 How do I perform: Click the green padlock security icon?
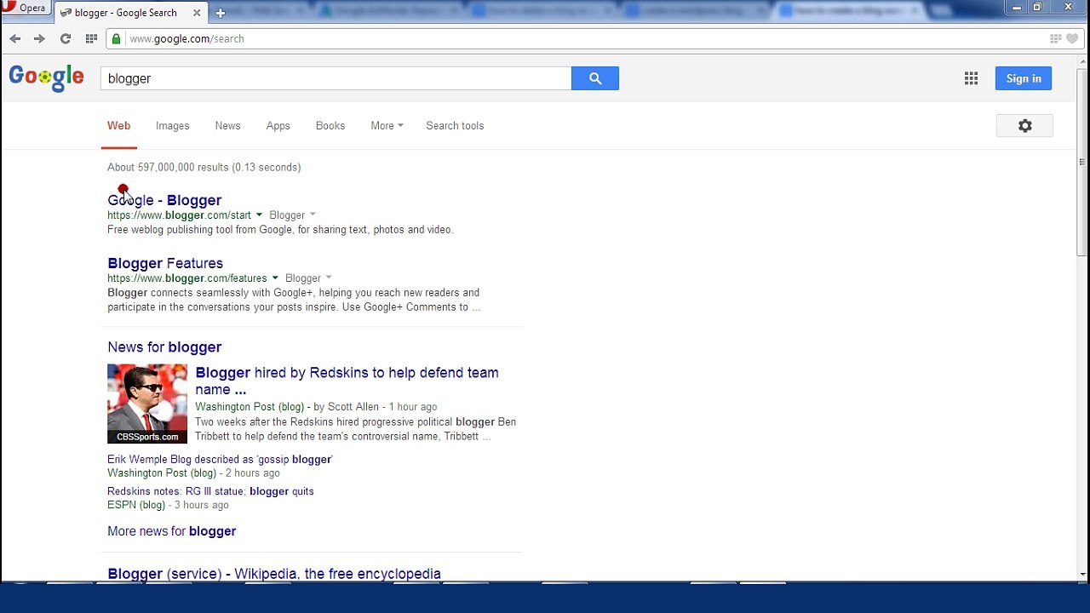tap(116, 38)
